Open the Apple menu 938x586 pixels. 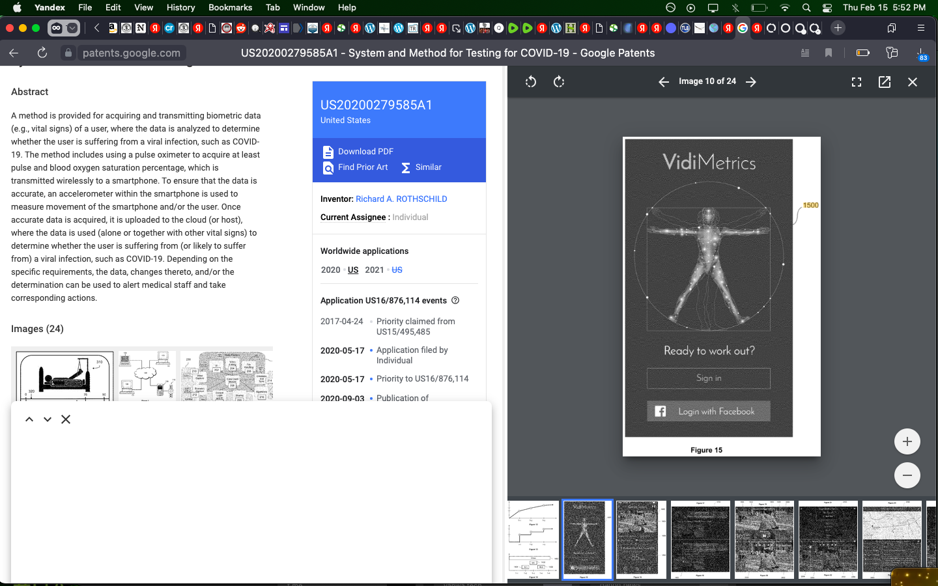tap(18, 7)
